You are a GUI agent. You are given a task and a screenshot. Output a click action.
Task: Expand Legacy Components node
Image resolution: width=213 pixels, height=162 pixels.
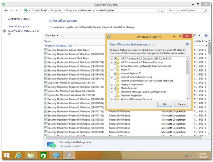112,85
